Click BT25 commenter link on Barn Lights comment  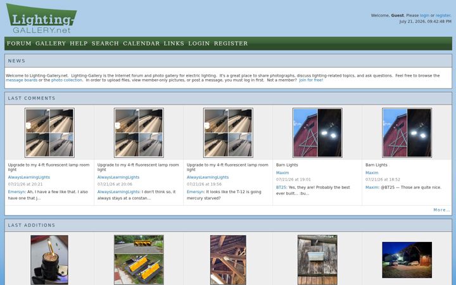click(x=281, y=187)
